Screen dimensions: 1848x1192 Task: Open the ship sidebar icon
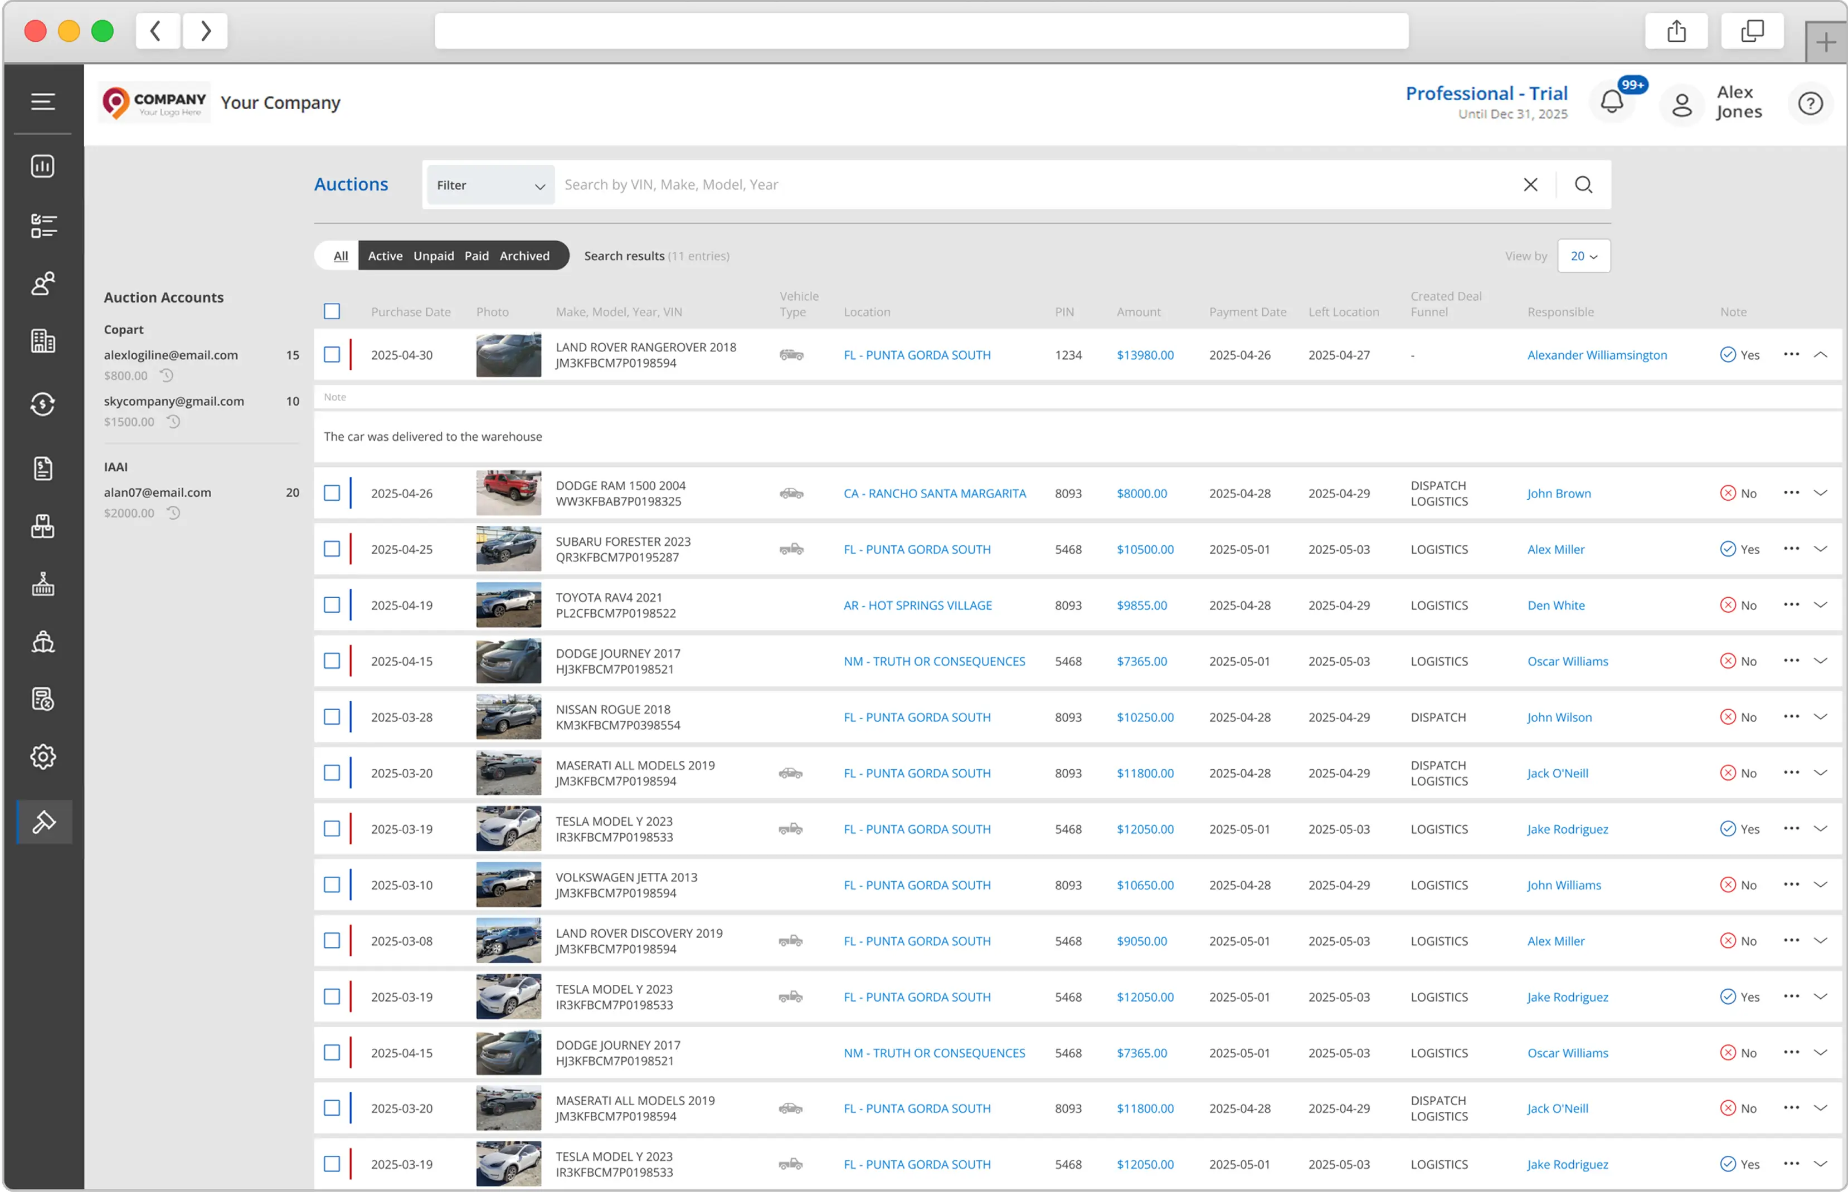[x=42, y=642]
